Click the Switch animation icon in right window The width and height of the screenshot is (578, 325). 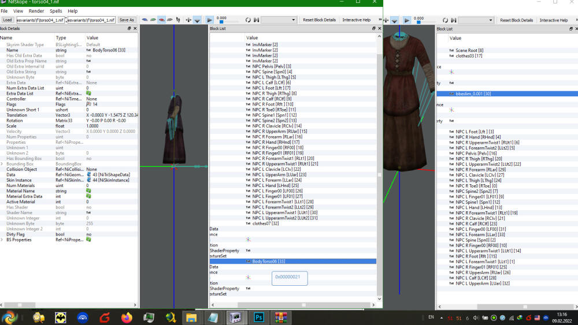pos(454,20)
